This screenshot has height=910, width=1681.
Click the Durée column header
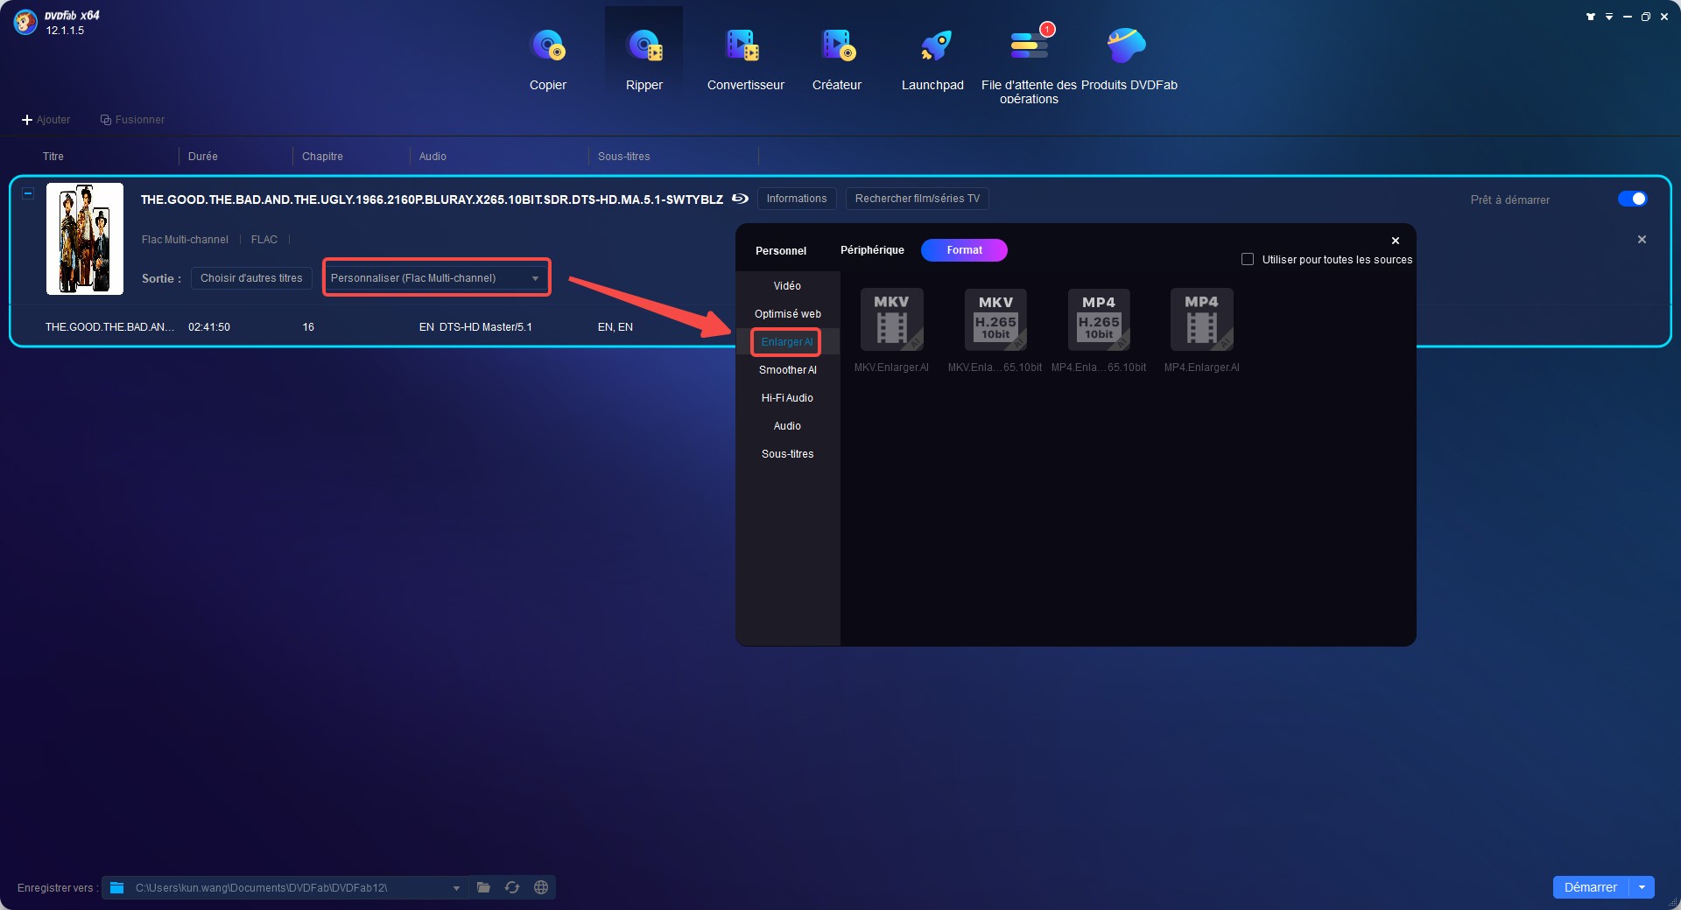pyautogui.click(x=202, y=157)
